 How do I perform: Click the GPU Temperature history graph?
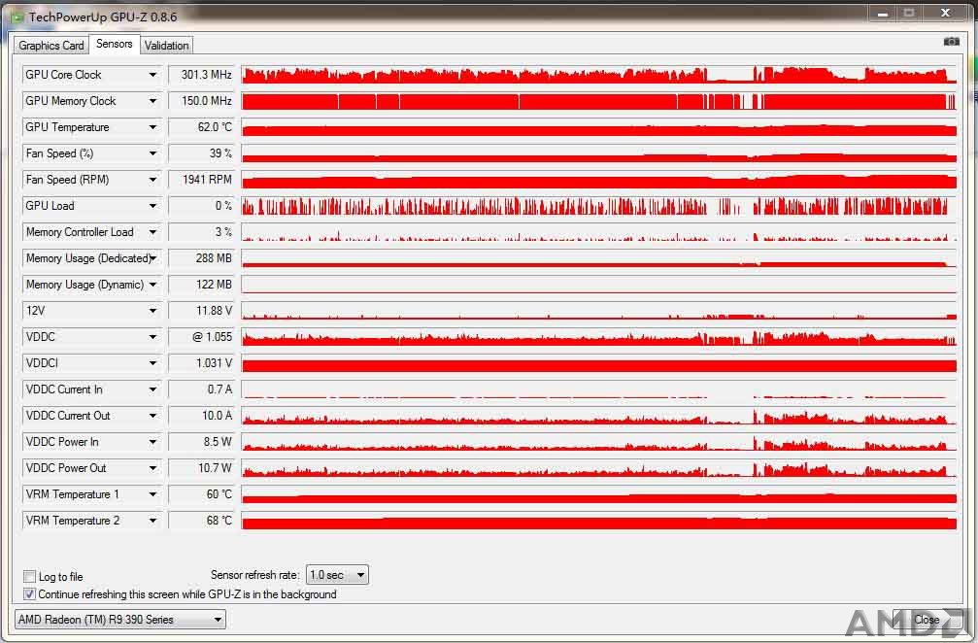(599, 127)
